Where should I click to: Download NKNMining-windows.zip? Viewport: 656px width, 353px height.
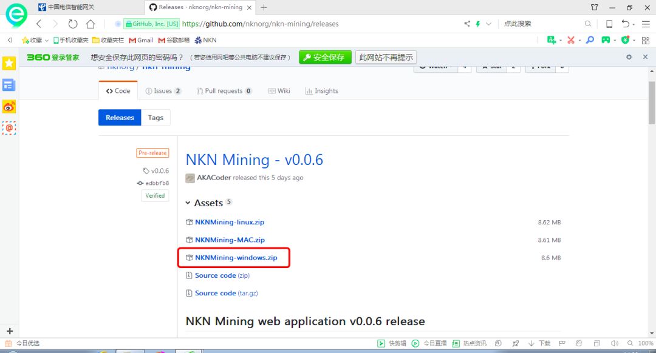click(x=236, y=258)
